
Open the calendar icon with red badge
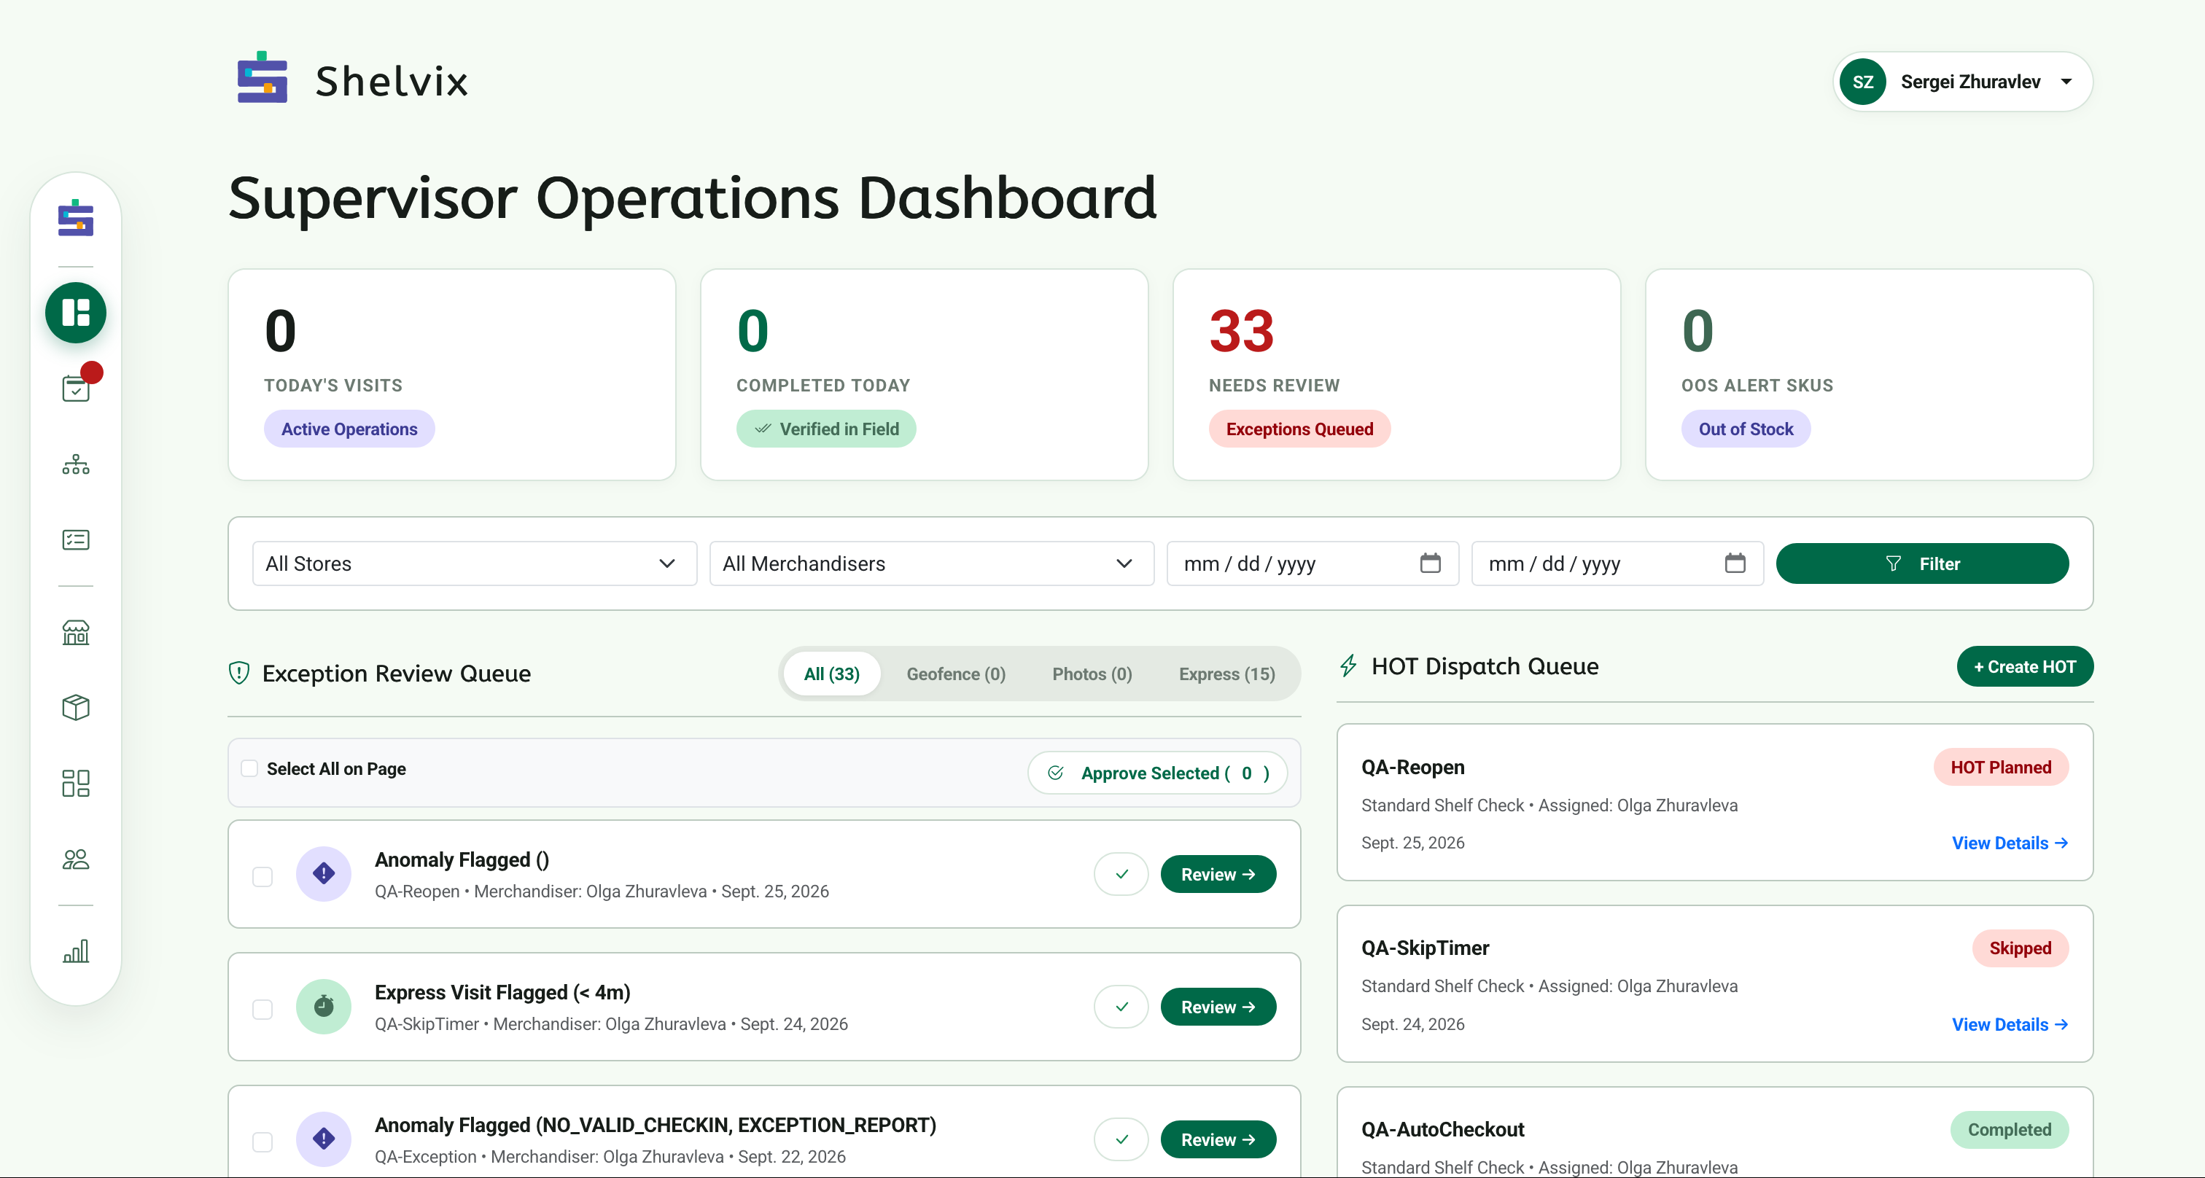click(76, 389)
